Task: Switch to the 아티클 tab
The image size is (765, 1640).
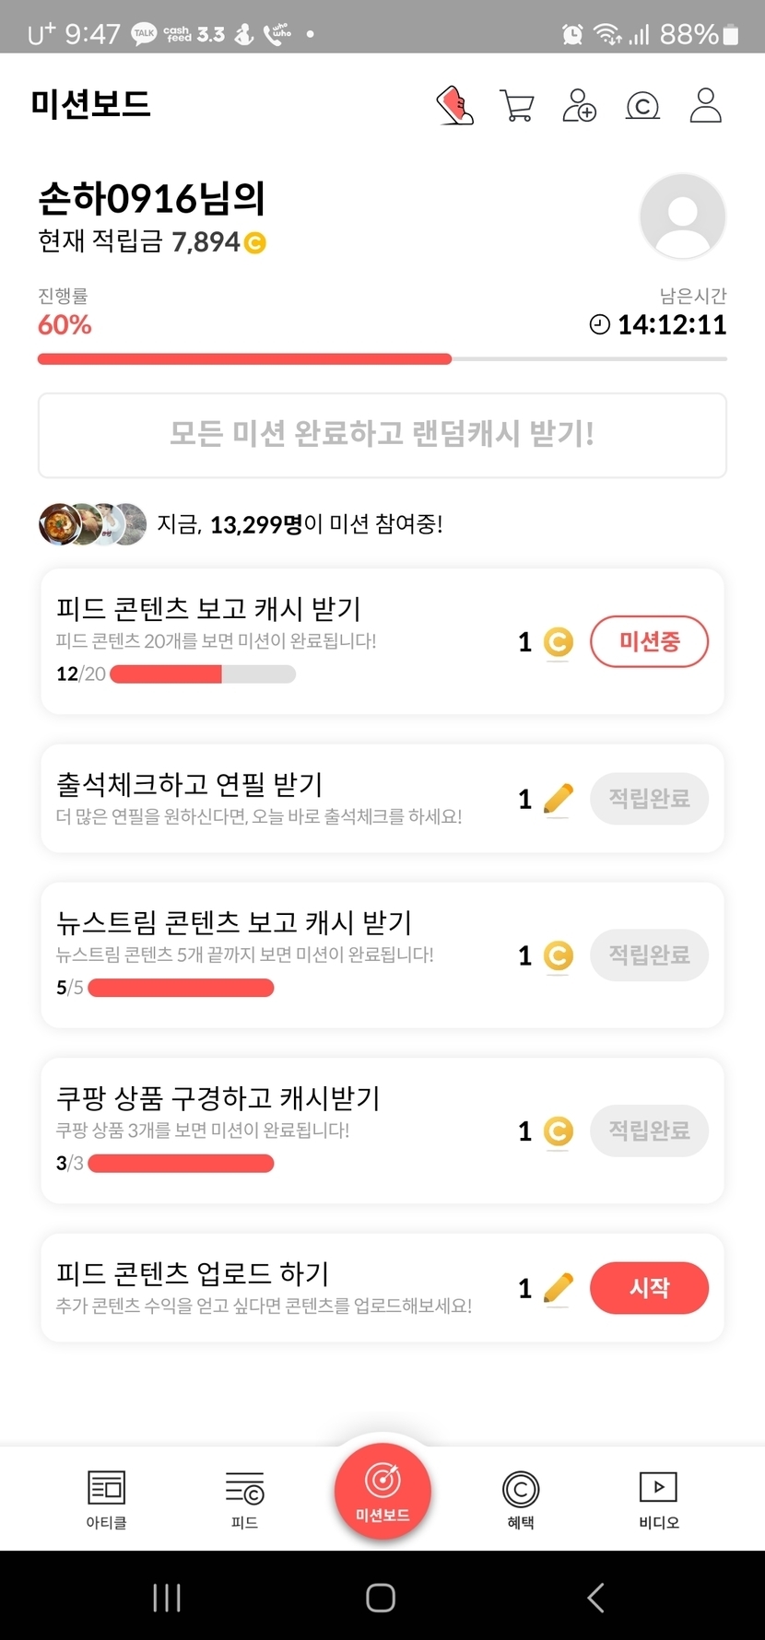Action: [x=106, y=1499]
